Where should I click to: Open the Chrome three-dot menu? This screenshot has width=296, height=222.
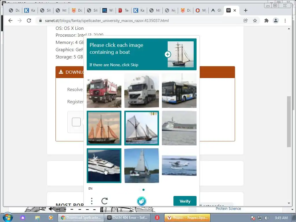(285, 21)
